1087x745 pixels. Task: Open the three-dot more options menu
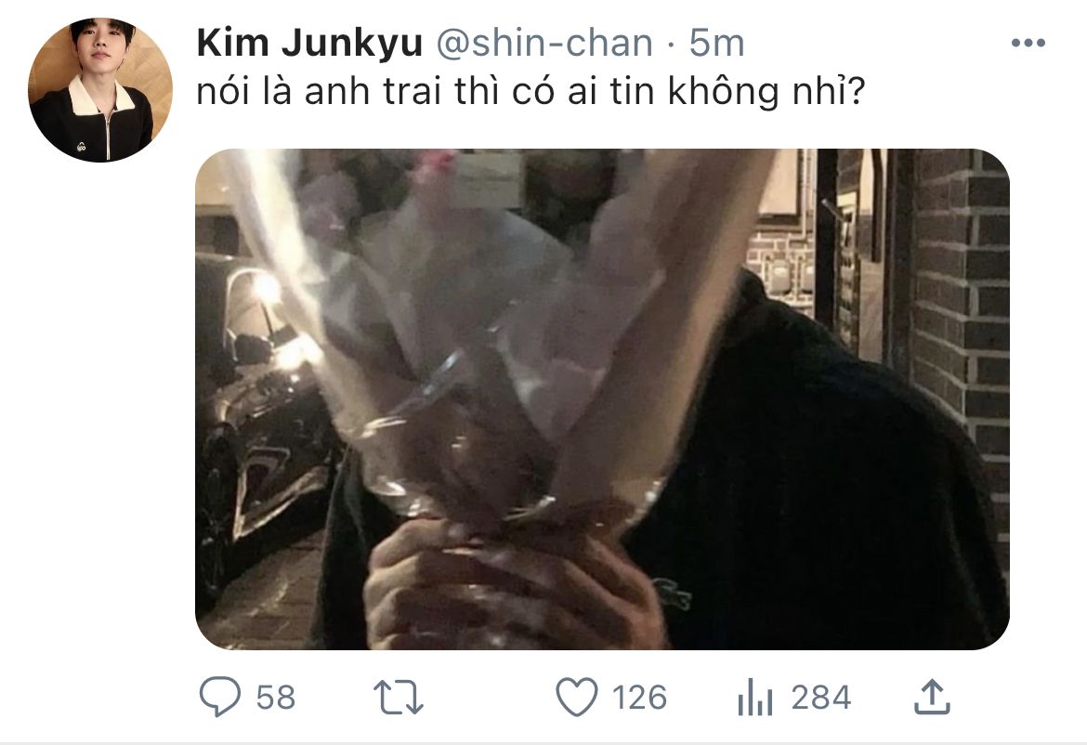point(1028,43)
